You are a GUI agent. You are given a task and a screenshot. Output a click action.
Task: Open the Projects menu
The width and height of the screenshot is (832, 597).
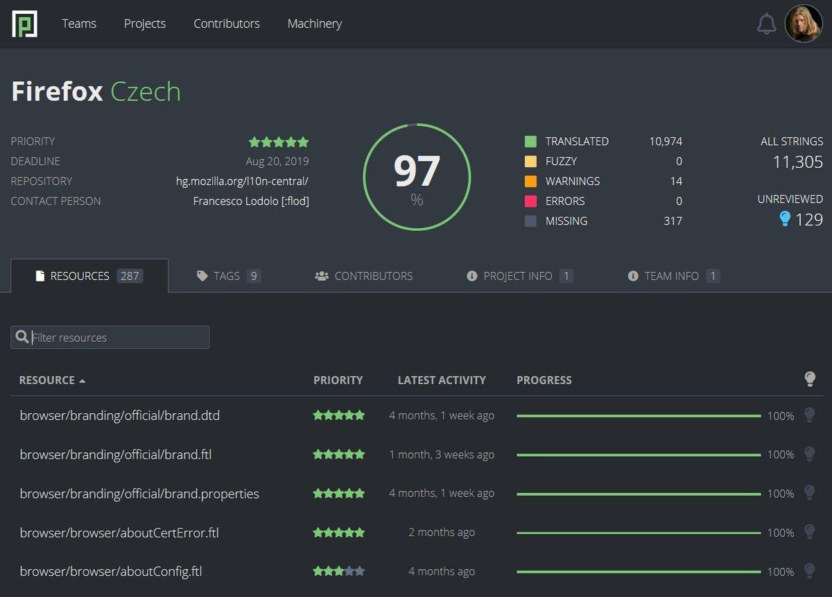coord(145,24)
